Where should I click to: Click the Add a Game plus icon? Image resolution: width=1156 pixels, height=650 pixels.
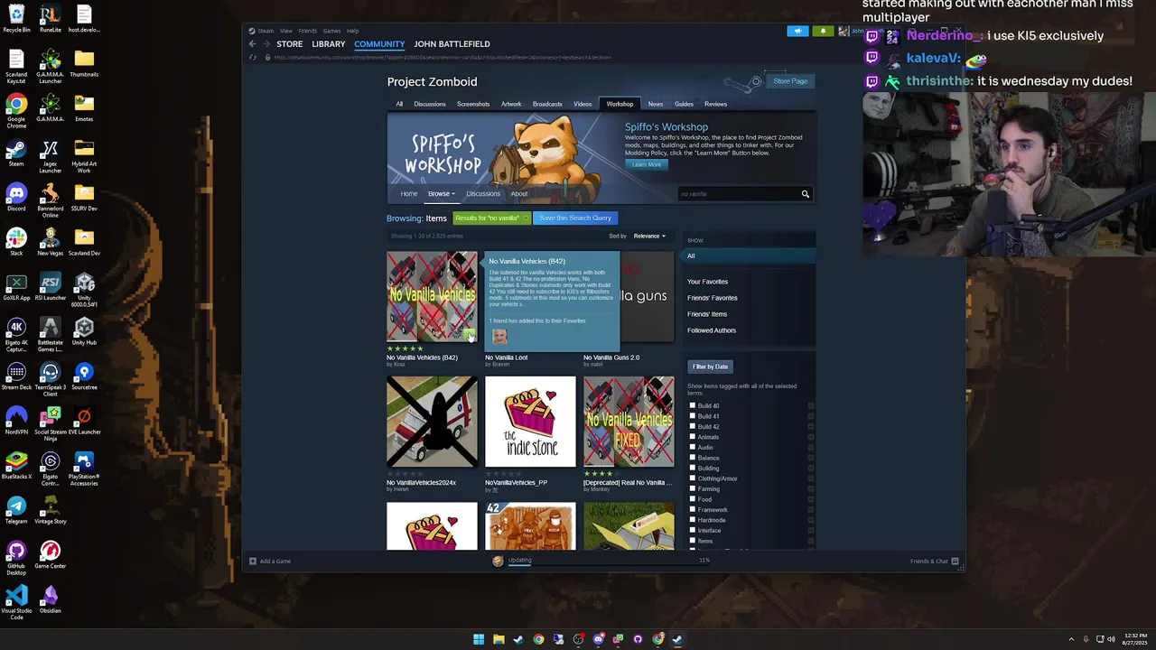[253, 562]
